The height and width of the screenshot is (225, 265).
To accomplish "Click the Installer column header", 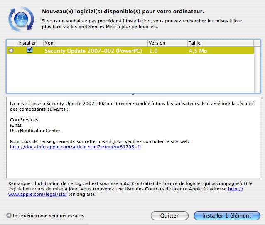I will (29, 43).
